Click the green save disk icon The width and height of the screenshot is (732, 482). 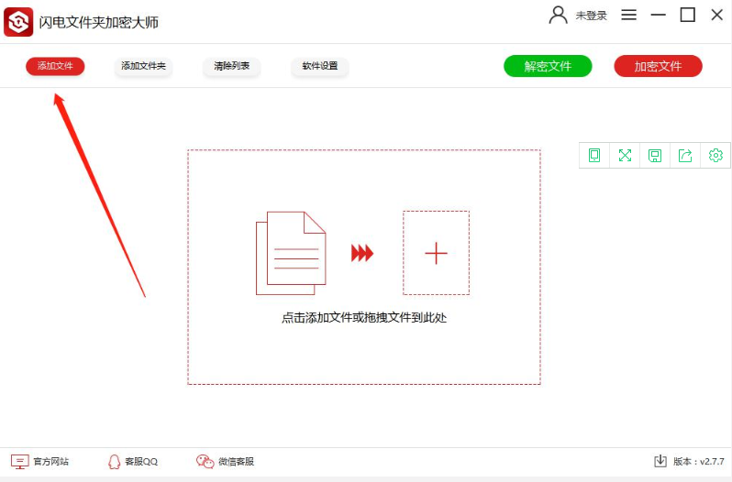coord(655,155)
